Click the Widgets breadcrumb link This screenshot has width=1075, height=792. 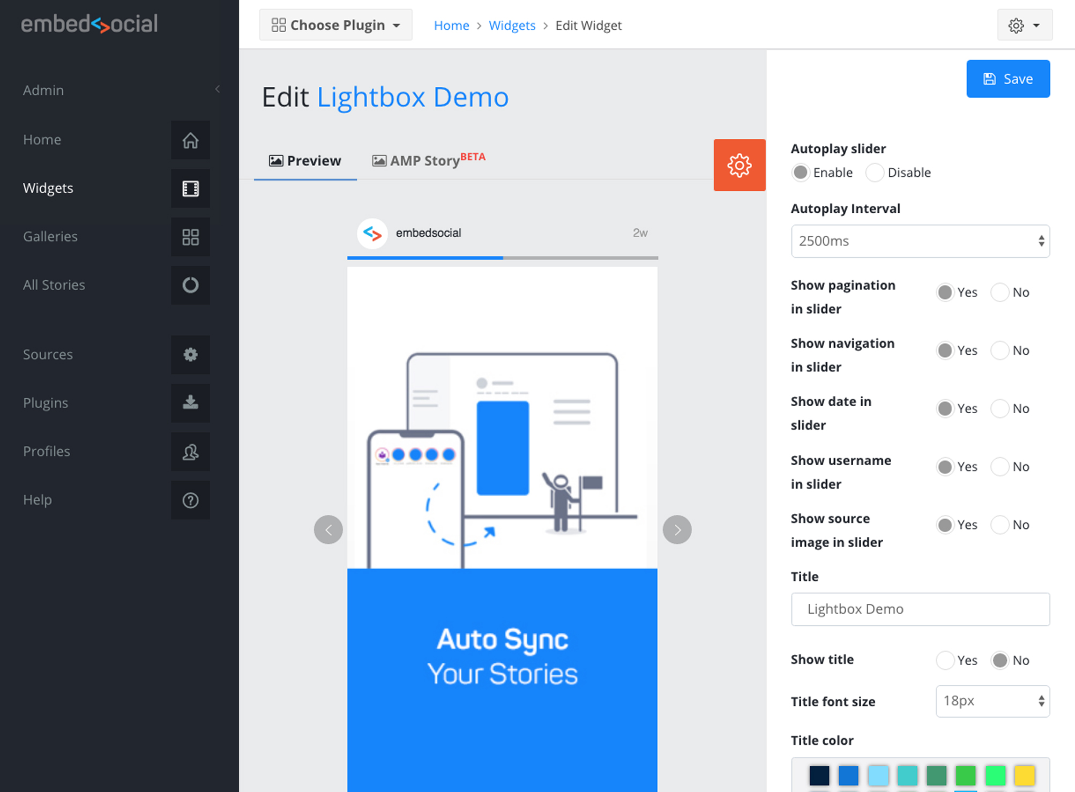click(x=512, y=25)
